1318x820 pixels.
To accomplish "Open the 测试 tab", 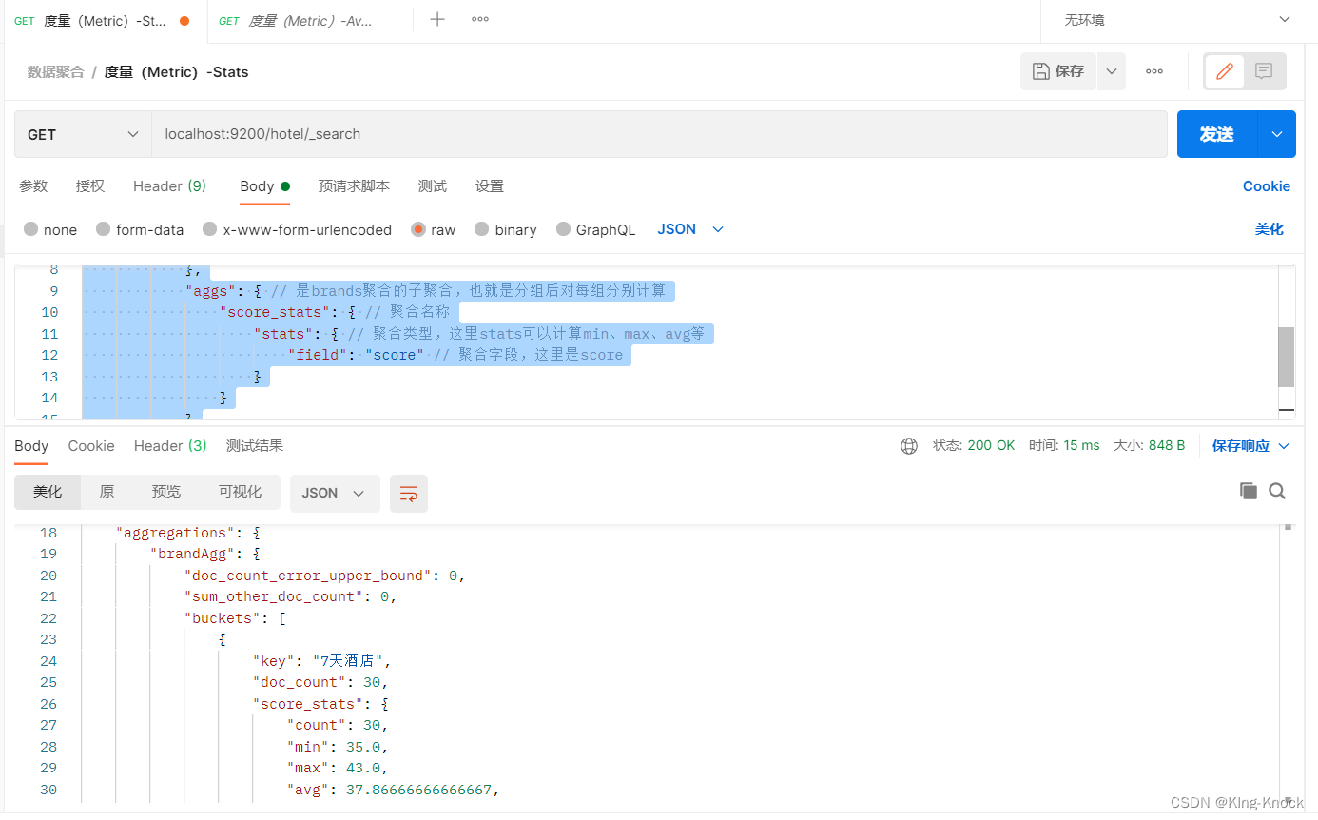I will pyautogui.click(x=433, y=186).
